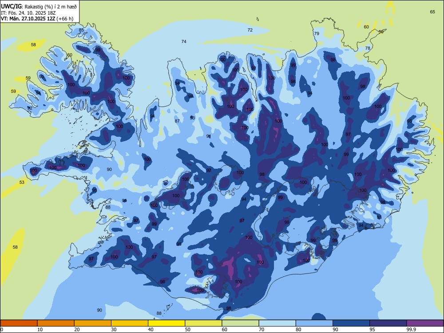Screen dimensions: 444x333
Task: Click the 30–40 golden legend swatch
Action: coord(130,323)
